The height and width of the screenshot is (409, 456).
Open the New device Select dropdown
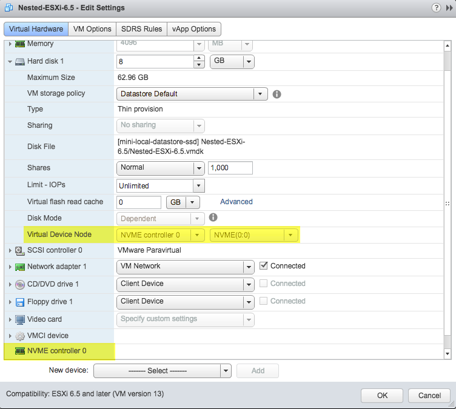point(162,371)
